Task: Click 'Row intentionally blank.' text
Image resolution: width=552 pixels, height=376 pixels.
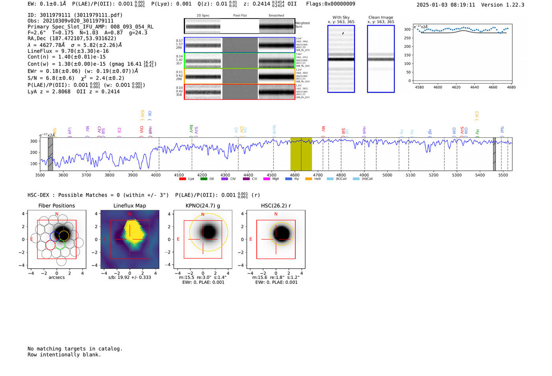Action: [64, 355]
